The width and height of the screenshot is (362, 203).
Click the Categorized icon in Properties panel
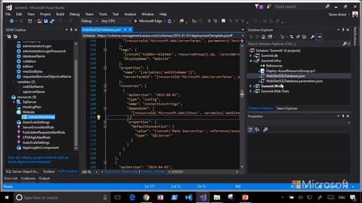coord(251,130)
